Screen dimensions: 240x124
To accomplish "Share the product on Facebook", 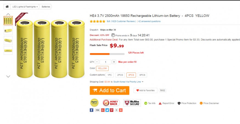I will pos(92,110).
